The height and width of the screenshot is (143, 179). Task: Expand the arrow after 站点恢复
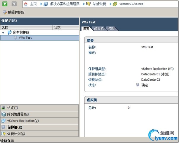click(x=110, y=4)
